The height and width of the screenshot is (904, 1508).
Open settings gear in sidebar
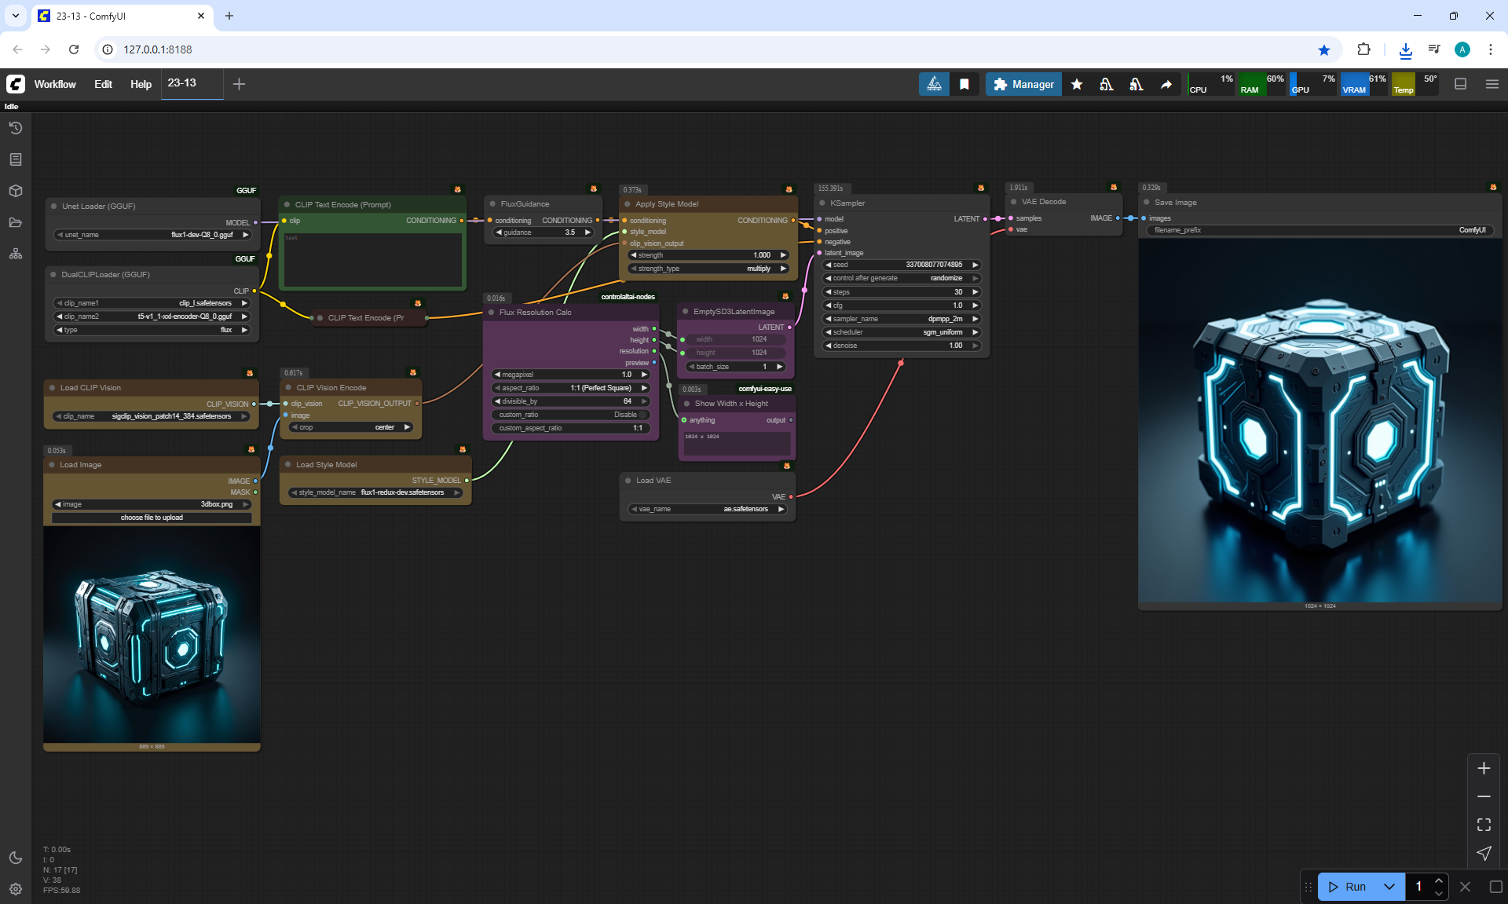(x=15, y=889)
